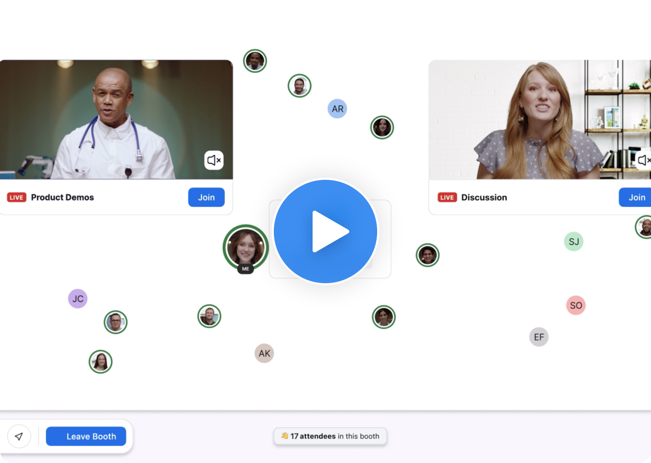The image size is (651, 463).
Task: Join the Product Demos session
Action: 206,197
